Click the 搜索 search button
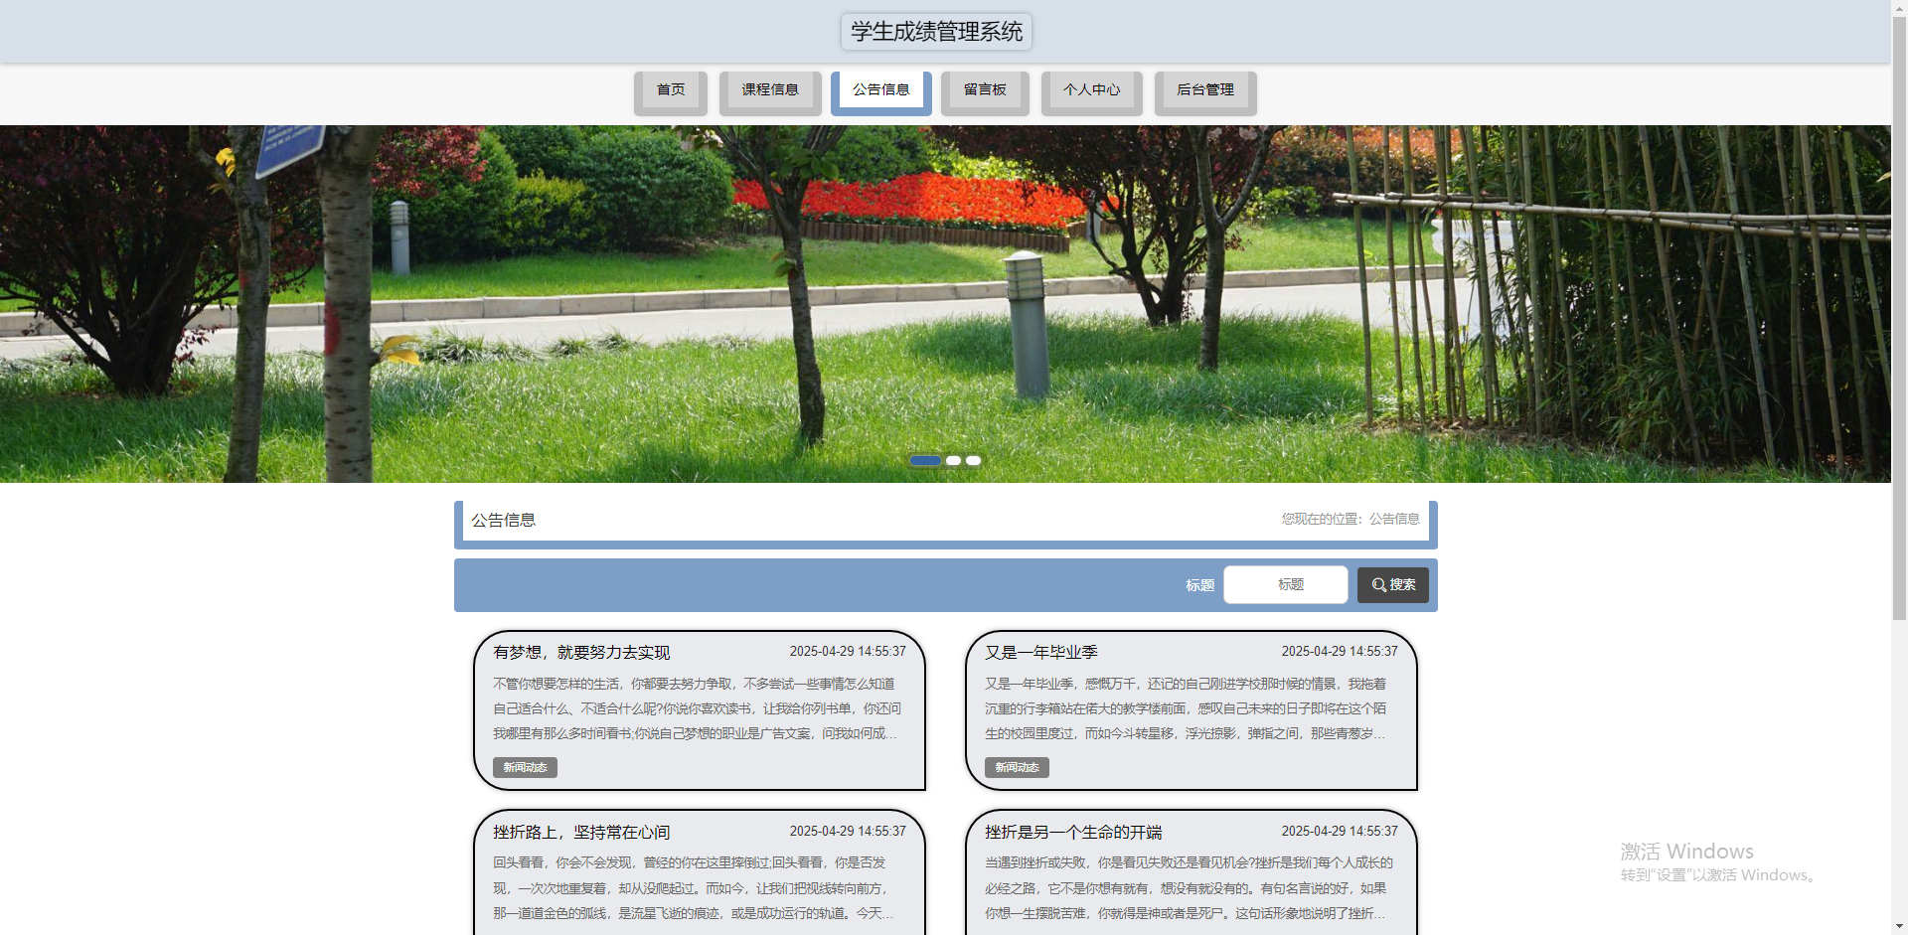This screenshot has width=1908, height=935. tap(1392, 585)
